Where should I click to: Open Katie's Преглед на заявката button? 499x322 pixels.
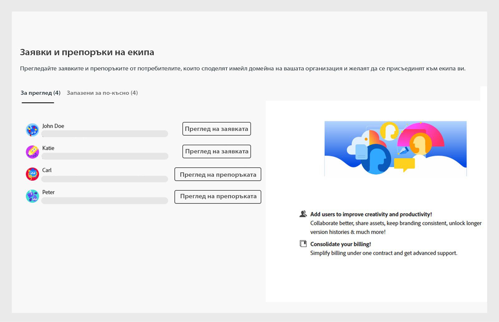pos(216,151)
